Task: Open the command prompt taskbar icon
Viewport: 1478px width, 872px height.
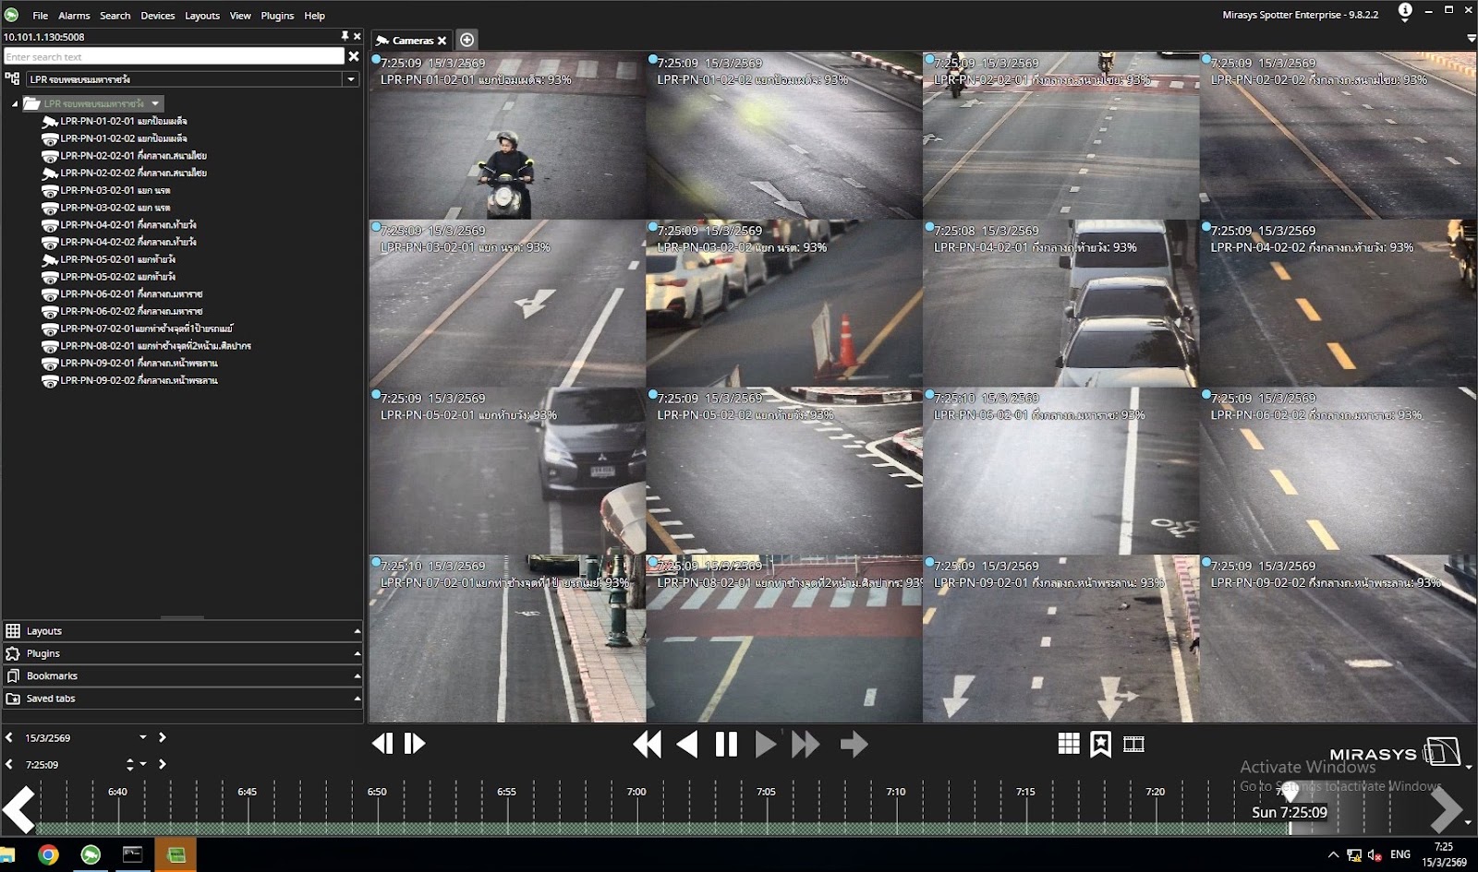Action: [132, 855]
